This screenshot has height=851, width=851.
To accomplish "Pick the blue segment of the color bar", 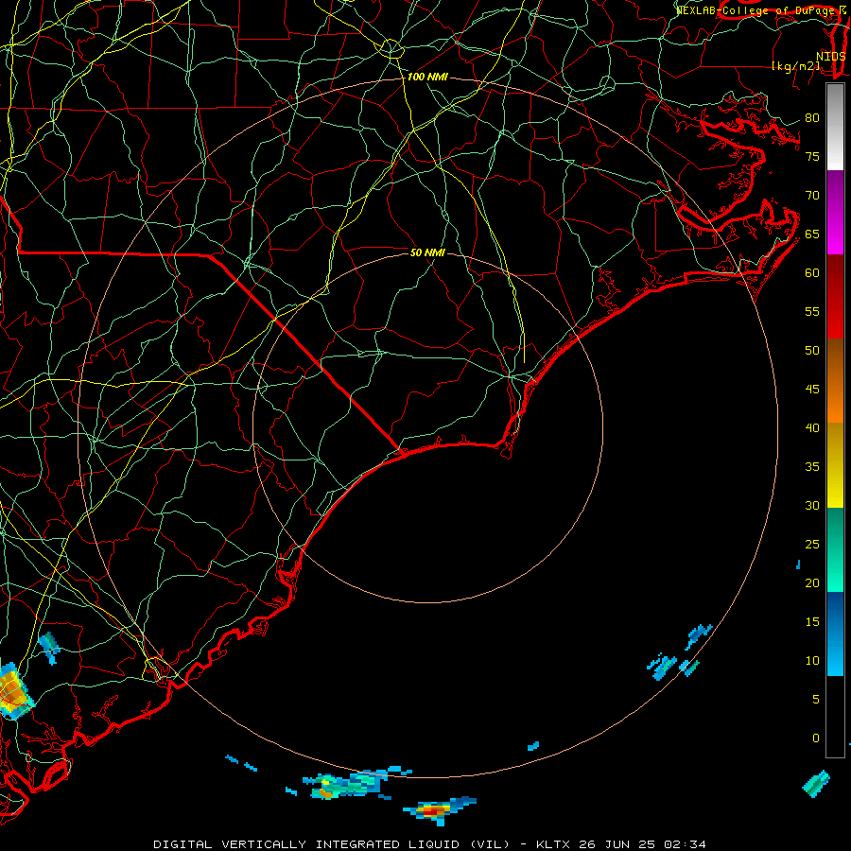I will coord(835,634).
